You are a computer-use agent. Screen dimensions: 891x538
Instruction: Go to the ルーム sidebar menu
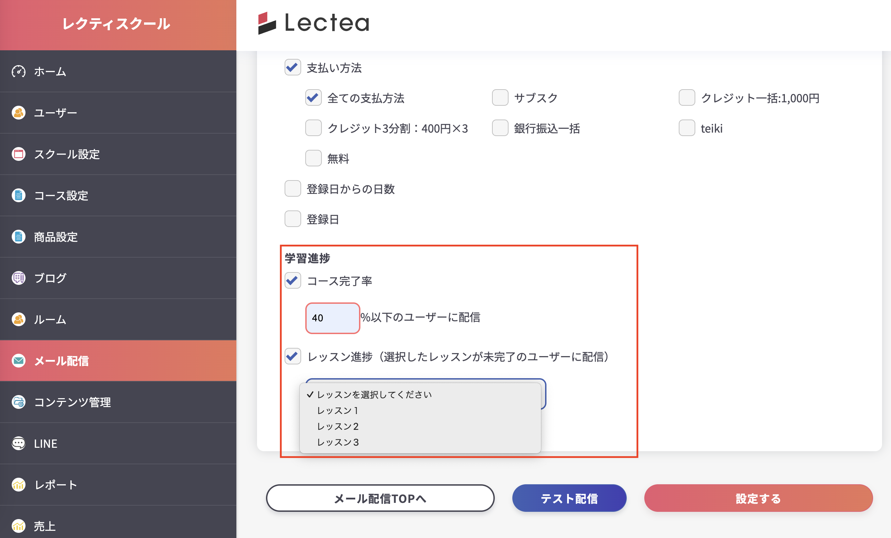click(50, 320)
